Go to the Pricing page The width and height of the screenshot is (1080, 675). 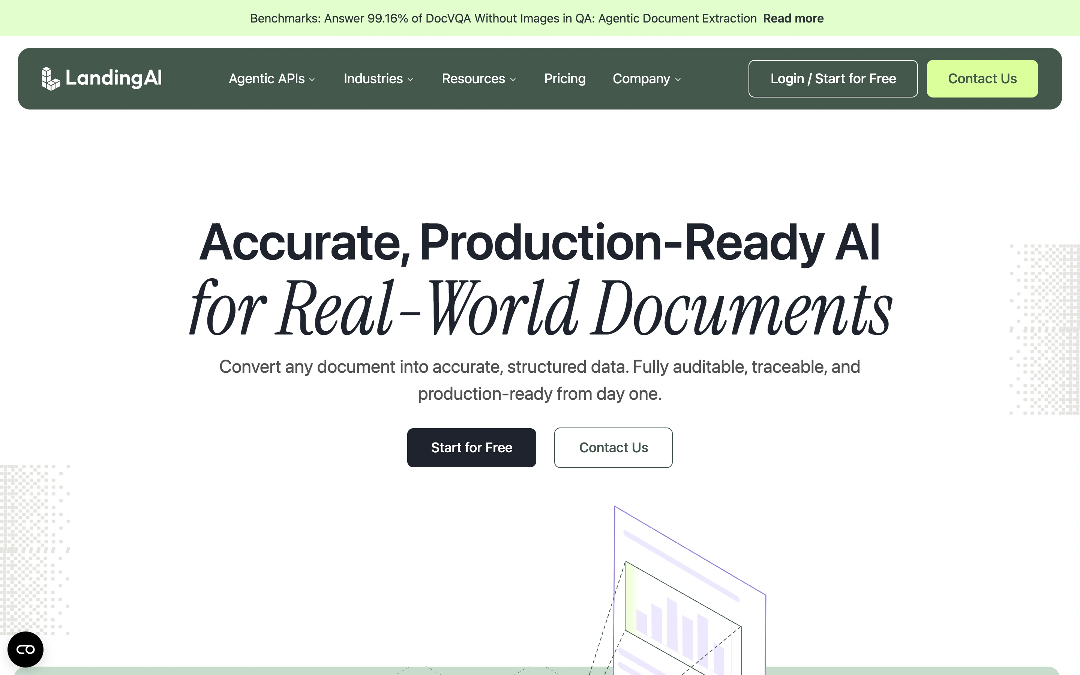(564, 79)
